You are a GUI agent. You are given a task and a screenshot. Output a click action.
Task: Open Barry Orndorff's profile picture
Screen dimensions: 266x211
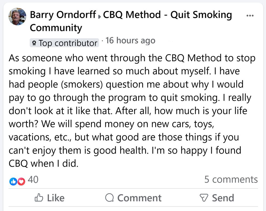coord(18,16)
